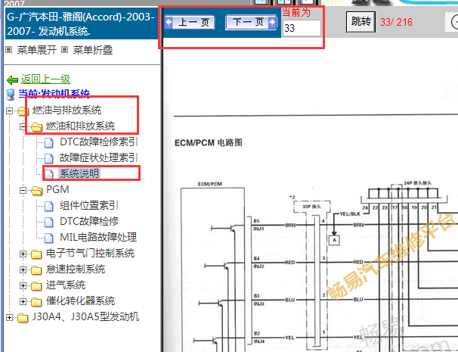
Task: Click document icon beside DTC故障检修索引
Action: 49,142
